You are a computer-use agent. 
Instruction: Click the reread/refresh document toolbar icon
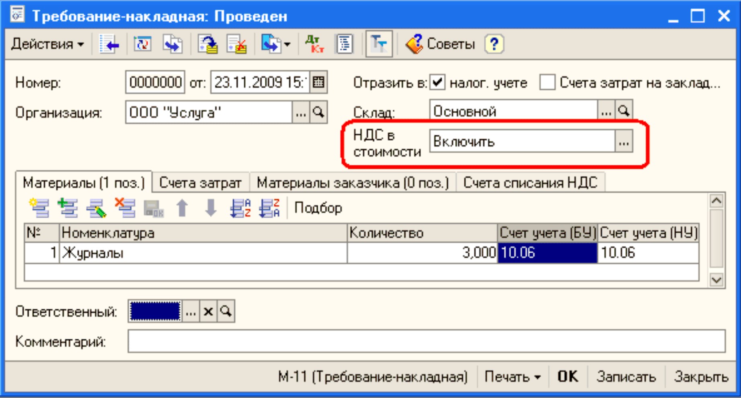point(142,44)
